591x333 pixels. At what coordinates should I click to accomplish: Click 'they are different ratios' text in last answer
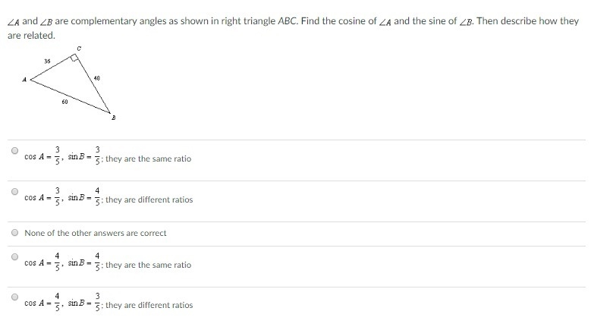(149, 305)
